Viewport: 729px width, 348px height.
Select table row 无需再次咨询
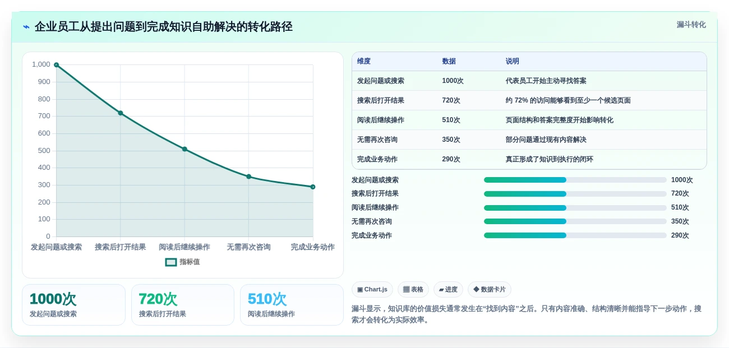point(529,140)
